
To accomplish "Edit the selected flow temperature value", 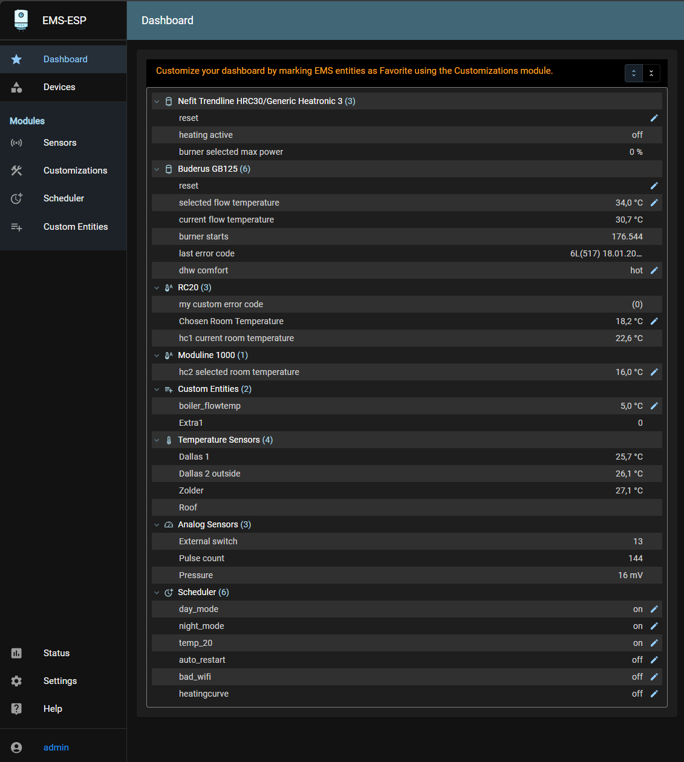I will (x=654, y=203).
